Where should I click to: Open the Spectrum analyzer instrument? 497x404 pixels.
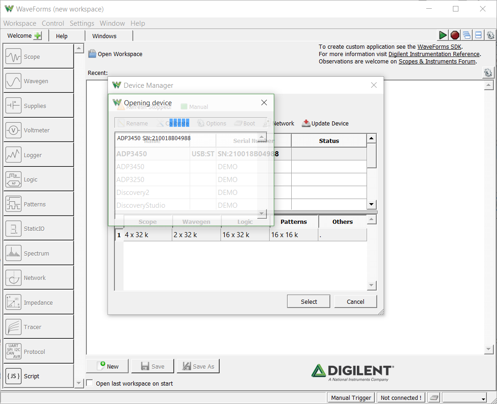click(x=38, y=253)
